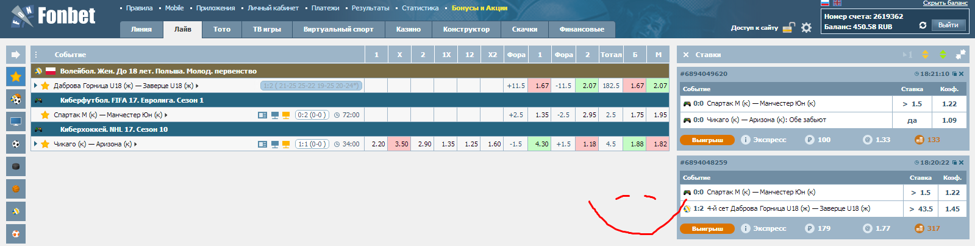Filter by basketball in the sidebar
This screenshot has width=975, height=246.
pyautogui.click(x=16, y=189)
